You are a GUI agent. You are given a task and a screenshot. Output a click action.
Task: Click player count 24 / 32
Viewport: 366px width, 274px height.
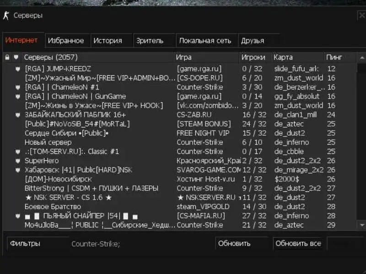pyautogui.click(x=254, y=124)
